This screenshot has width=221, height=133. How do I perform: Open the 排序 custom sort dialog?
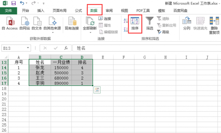coord(135,24)
